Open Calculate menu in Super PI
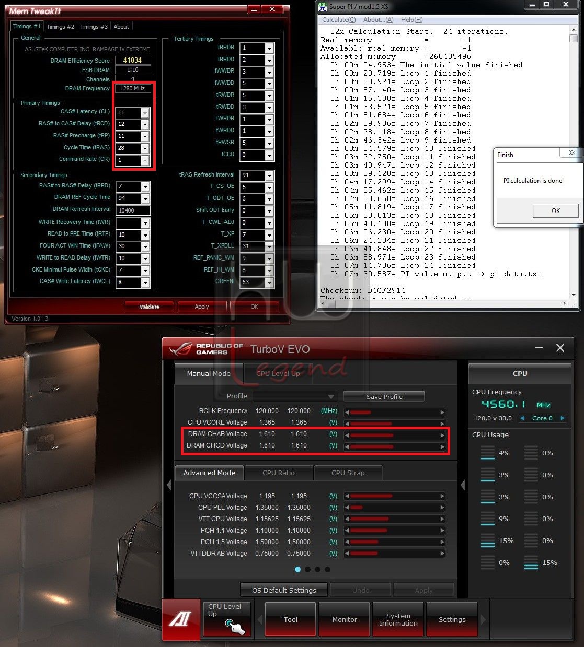This screenshot has width=584, height=647. click(x=339, y=20)
